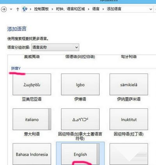Click the 伊博语 label
Image resolution: width=156 pixels, height=165 pixels.
(x=80, y=99)
